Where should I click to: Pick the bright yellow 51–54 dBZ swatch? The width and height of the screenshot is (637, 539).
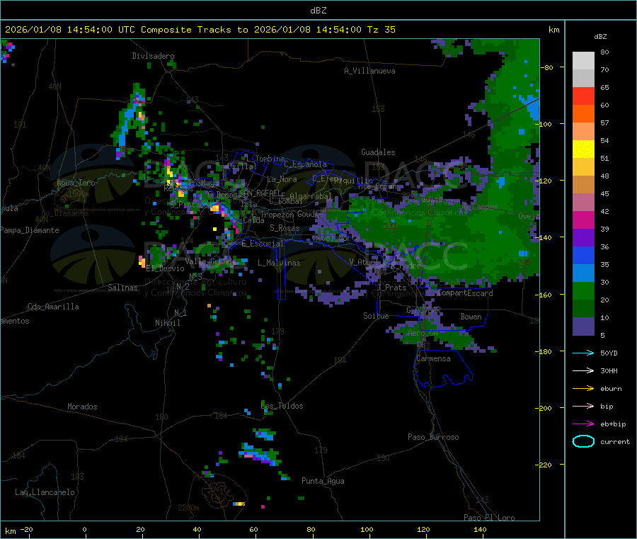(583, 149)
